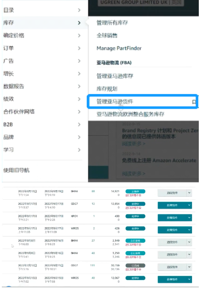Open the 库存 menu item
Screen dimensions: 202x291
[45, 23]
